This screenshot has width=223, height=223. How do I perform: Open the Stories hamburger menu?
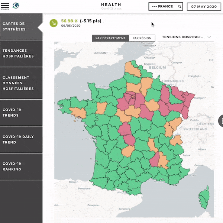tap(5, 6)
